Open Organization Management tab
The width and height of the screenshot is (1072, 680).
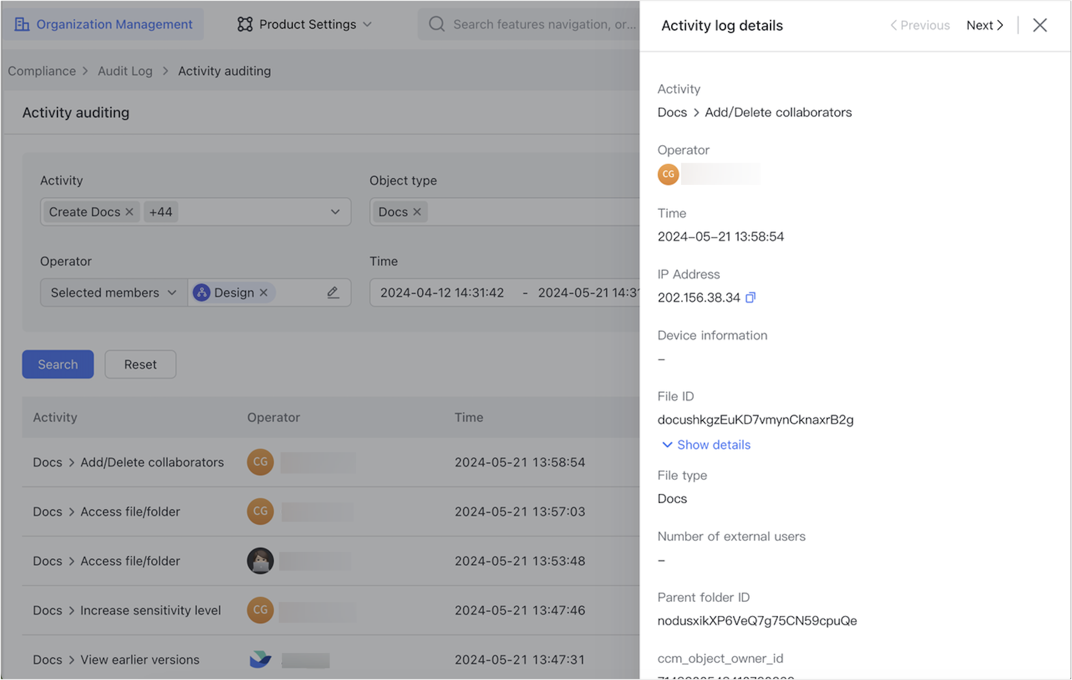coord(104,24)
